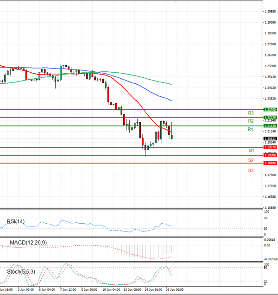Click the MACD(12,26,9) indicator label
The image size is (278, 295).
pos(28,243)
